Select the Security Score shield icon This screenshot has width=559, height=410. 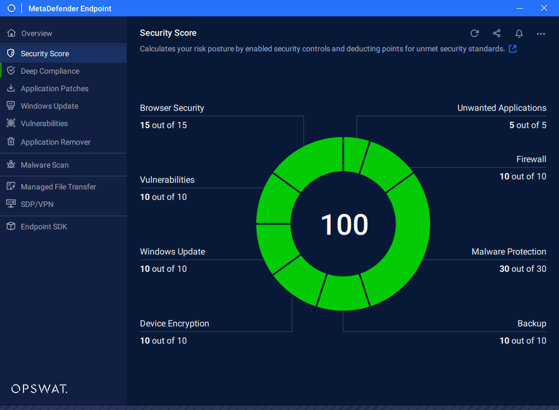[x=11, y=53]
